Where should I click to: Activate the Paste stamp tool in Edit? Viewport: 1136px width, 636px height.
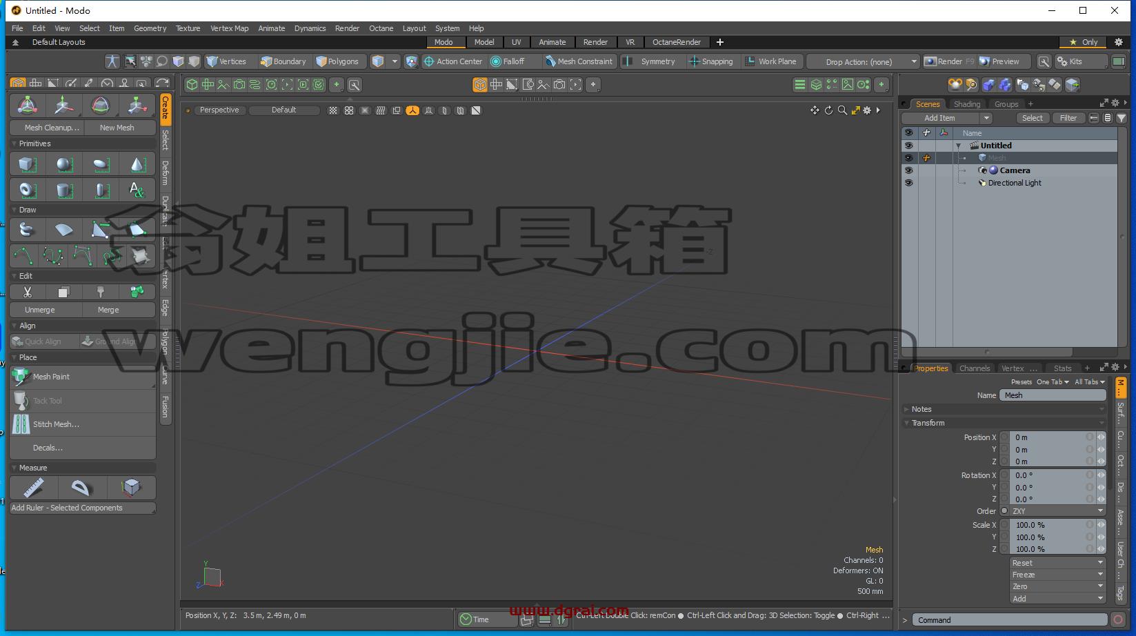tap(101, 292)
